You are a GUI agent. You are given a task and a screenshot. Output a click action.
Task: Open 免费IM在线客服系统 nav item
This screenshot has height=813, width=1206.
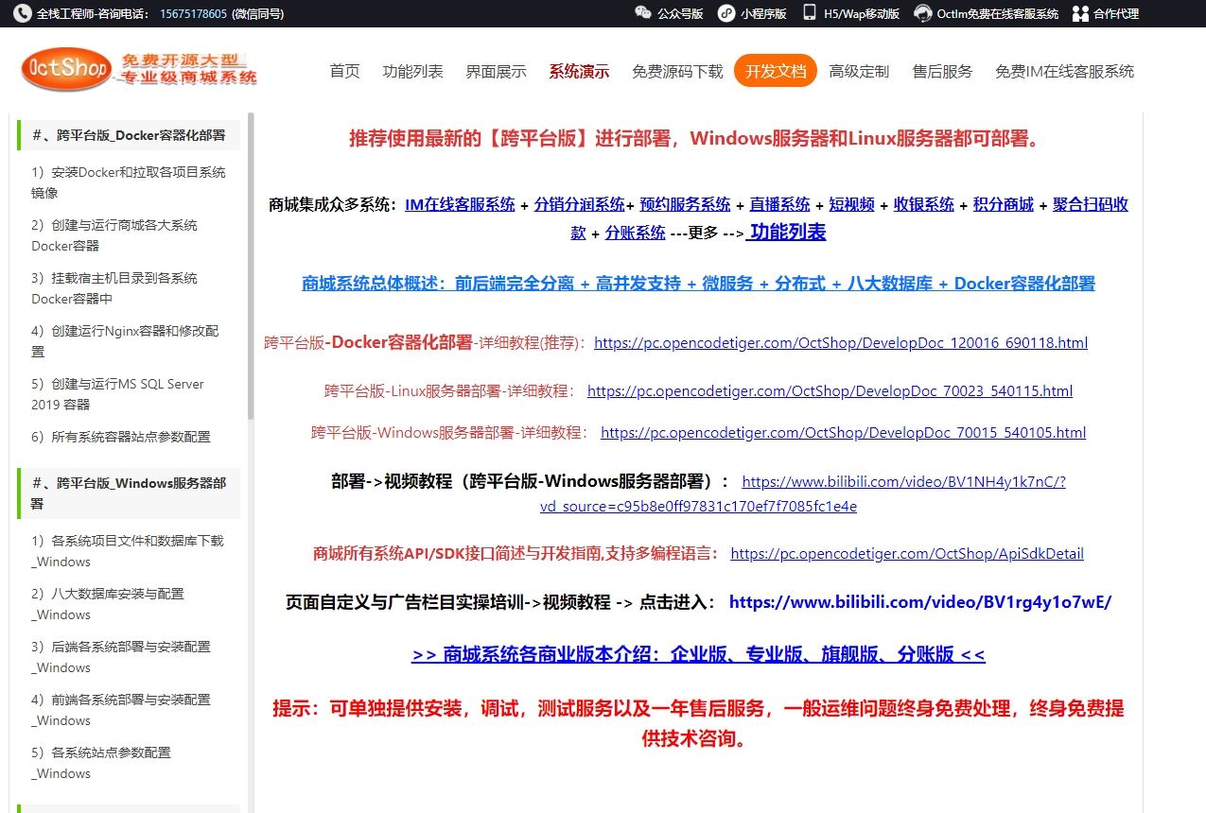click(x=1064, y=71)
